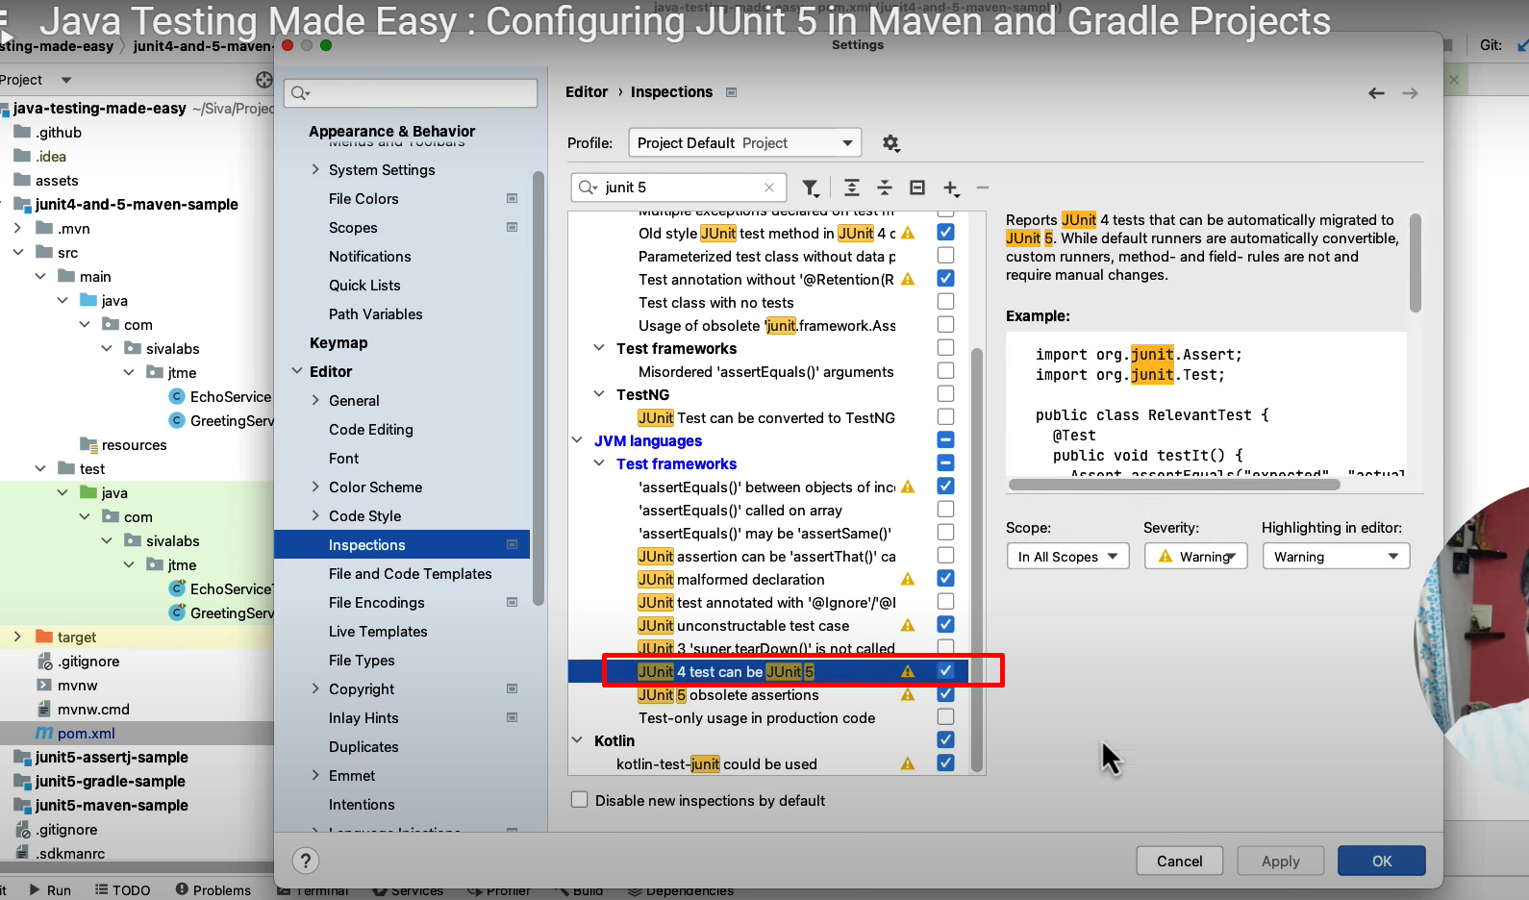Toggle the Kotlin group checkbox
Screen dimensions: 1529x900
pos(945,740)
